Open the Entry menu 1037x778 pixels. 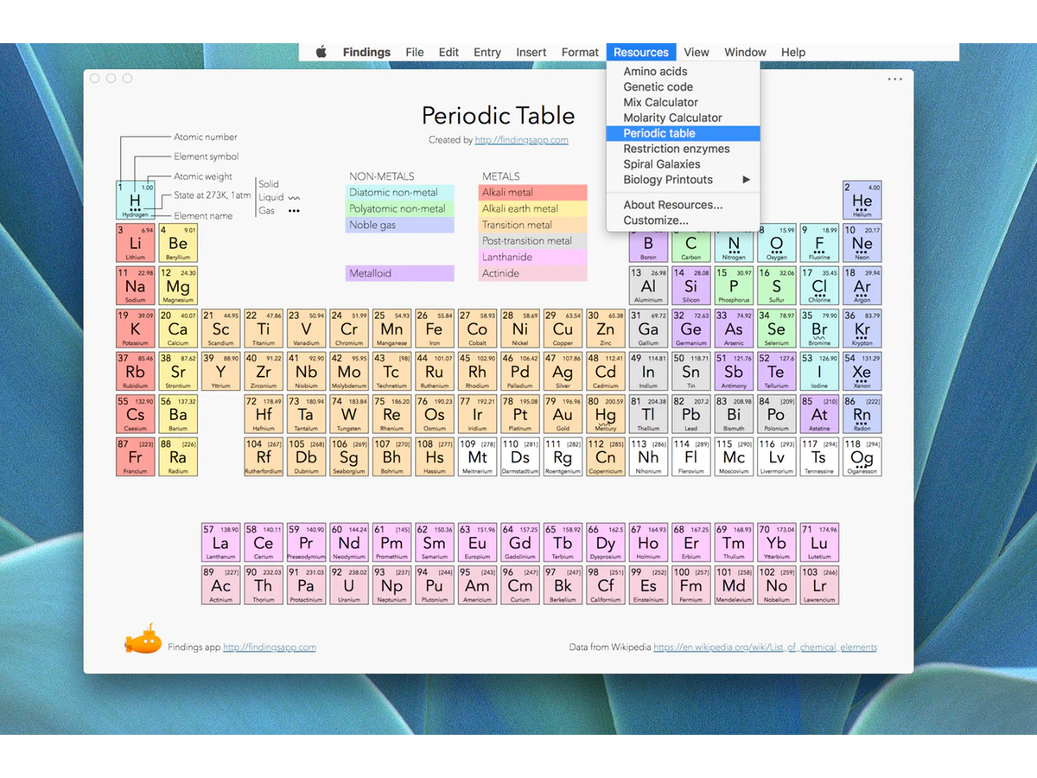pyautogui.click(x=487, y=52)
